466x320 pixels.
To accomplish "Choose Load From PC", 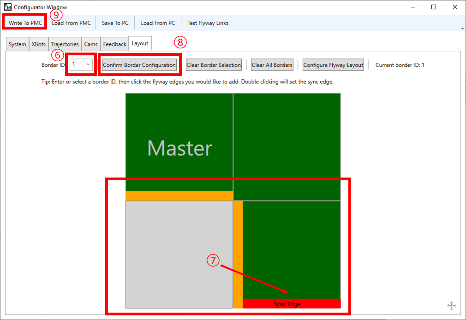I will 158,23.
